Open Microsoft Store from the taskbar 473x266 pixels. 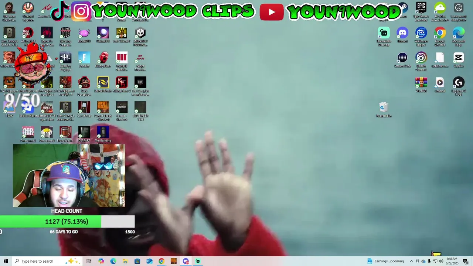pyautogui.click(x=137, y=261)
